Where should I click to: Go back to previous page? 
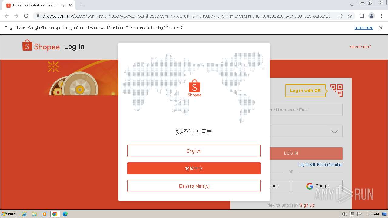tap(7, 16)
